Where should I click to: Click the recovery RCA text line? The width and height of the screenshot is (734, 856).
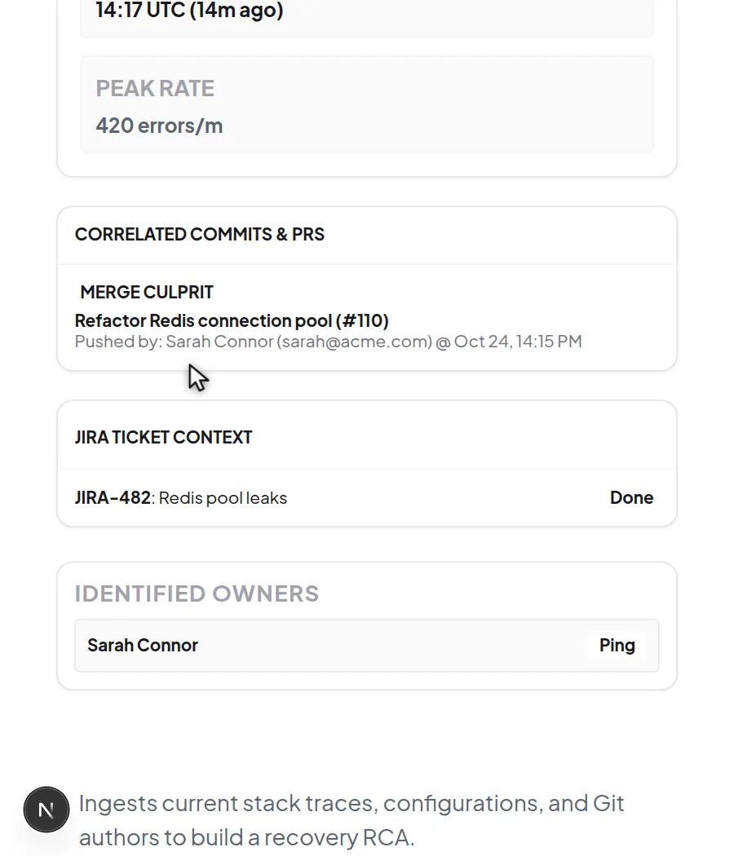tap(247, 837)
